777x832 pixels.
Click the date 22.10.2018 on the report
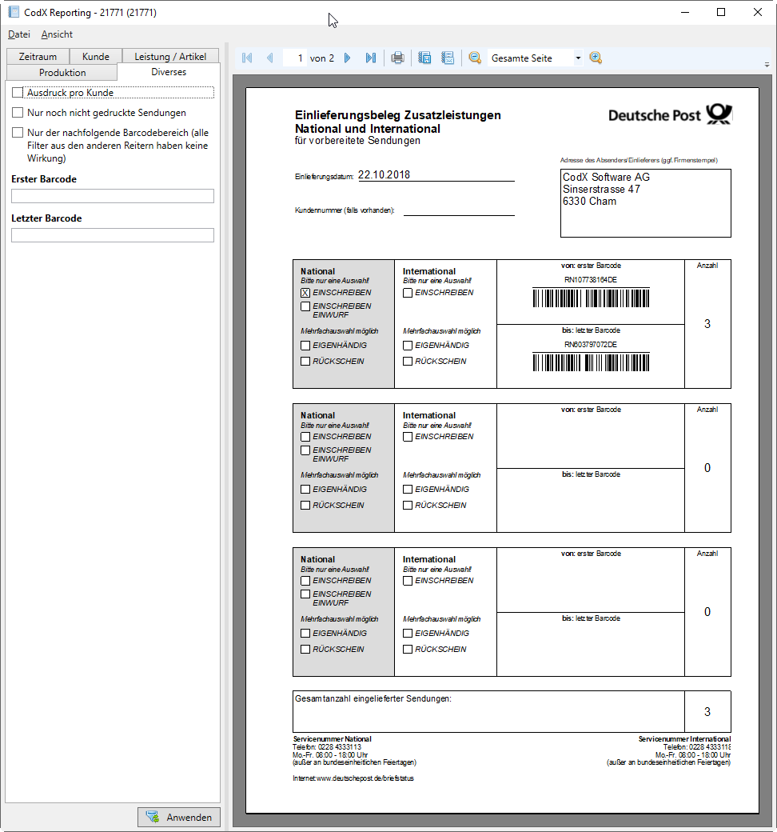[384, 175]
